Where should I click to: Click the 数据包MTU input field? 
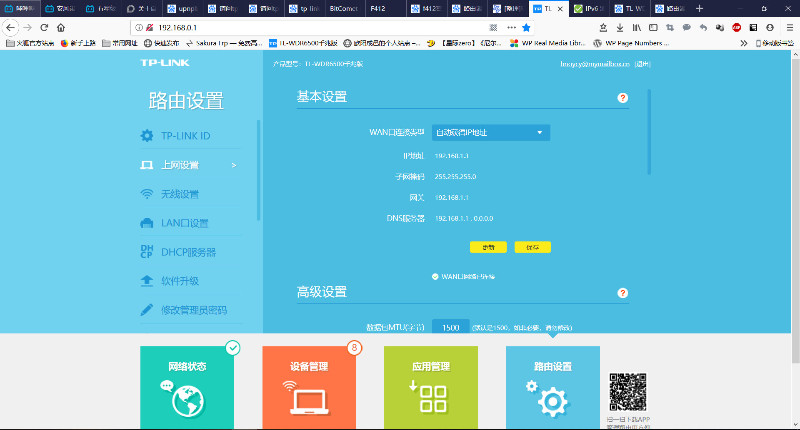(450, 328)
